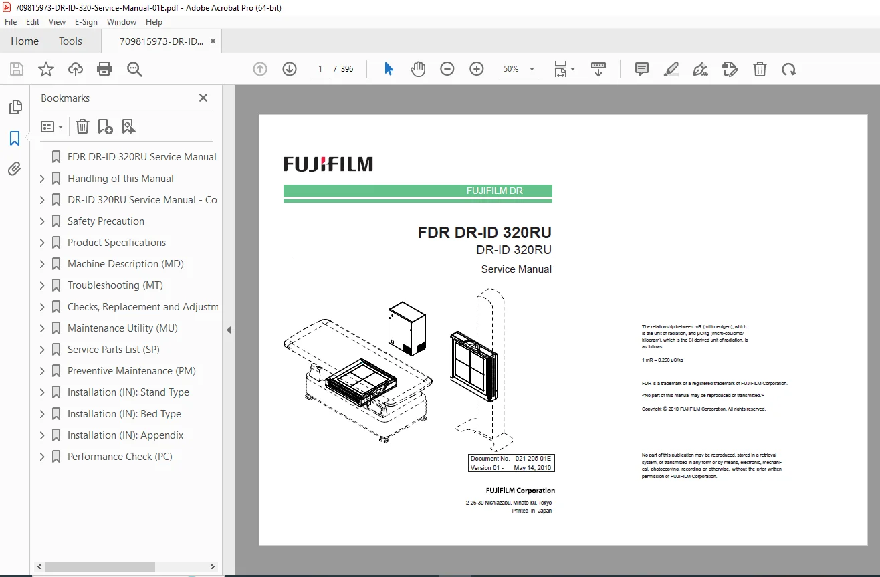Screen dimensions: 880x577
Task: Bookmark this file with the star icon
Action: pyautogui.click(x=46, y=69)
